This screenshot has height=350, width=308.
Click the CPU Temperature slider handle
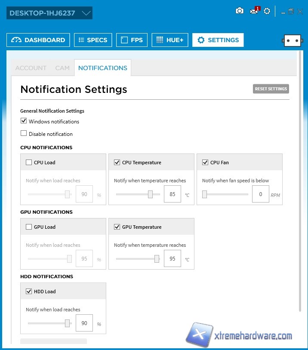tap(150, 194)
